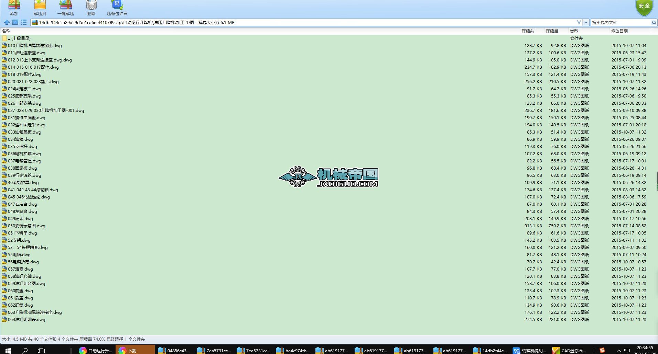Viewport: 658px width, 354px height.
Task: Open the Windows Start menu
Action: pos(8,351)
